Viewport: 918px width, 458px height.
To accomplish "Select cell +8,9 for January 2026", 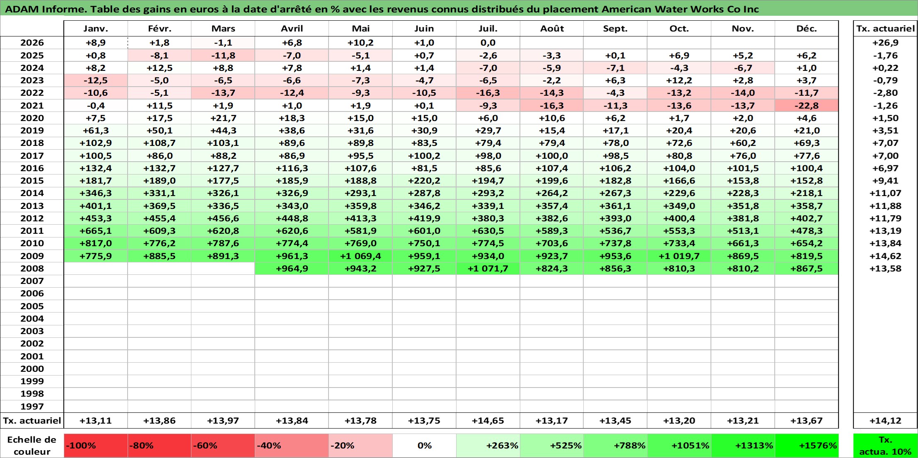I will (96, 43).
